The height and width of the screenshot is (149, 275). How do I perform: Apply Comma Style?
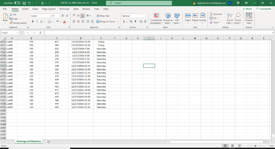(135, 22)
